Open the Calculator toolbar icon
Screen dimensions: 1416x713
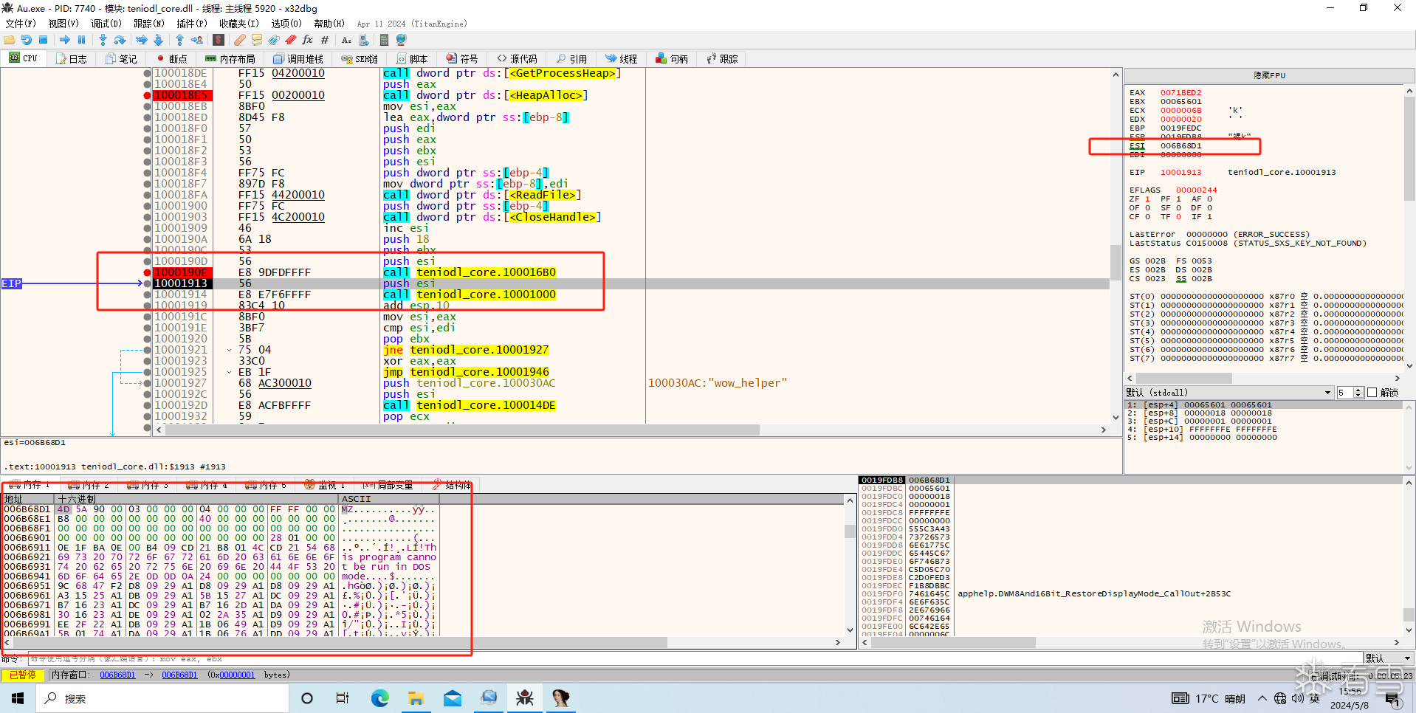click(x=384, y=40)
